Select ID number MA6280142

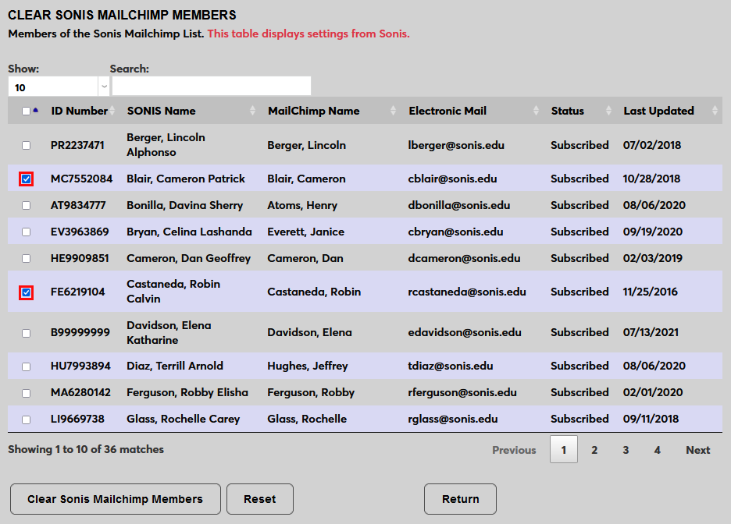pos(80,392)
